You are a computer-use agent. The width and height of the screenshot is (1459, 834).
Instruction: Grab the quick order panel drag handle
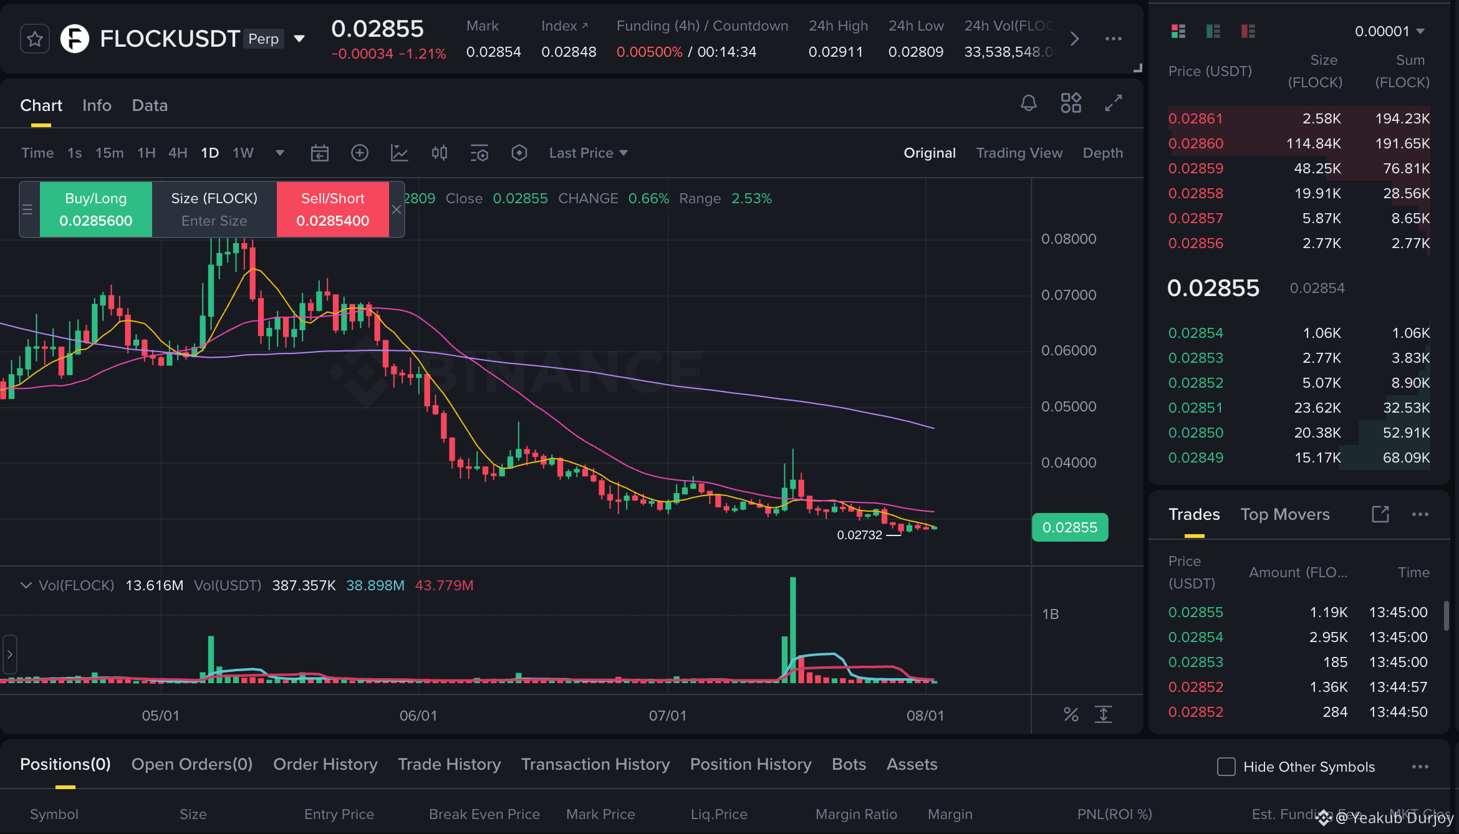[x=27, y=209]
